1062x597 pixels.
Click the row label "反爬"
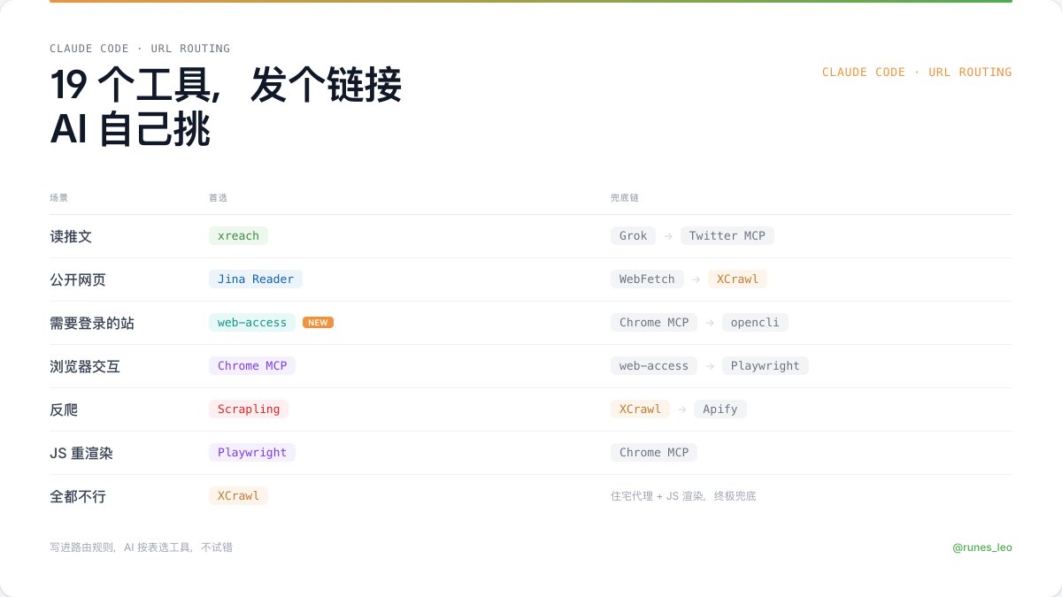(64, 409)
